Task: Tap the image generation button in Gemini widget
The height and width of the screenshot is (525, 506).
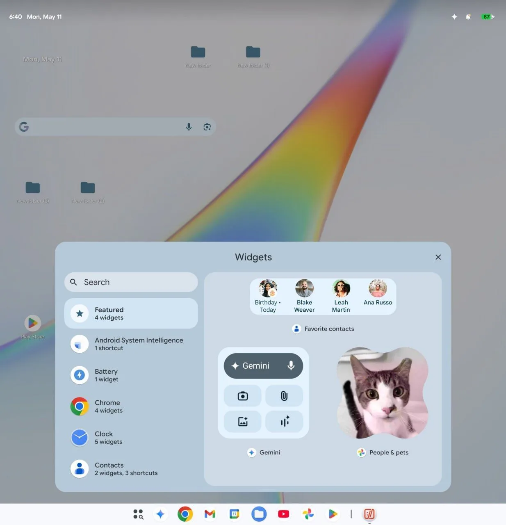Action: click(x=243, y=421)
